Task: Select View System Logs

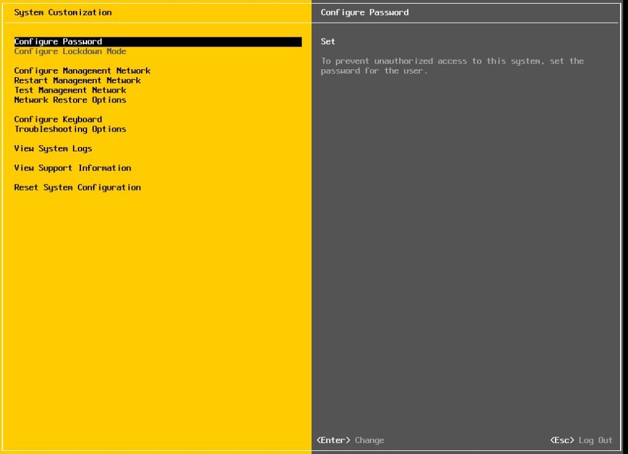Action: tap(53, 148)
